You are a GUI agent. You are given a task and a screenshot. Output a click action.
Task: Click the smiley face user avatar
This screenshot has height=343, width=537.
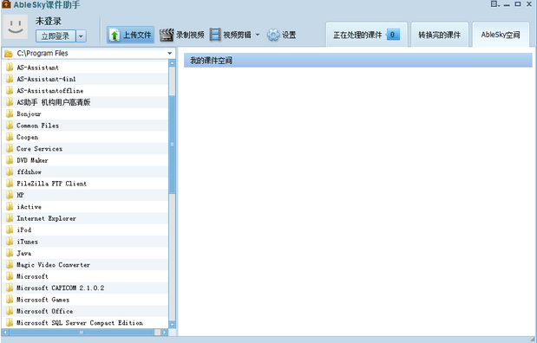[x=16, y=27]
